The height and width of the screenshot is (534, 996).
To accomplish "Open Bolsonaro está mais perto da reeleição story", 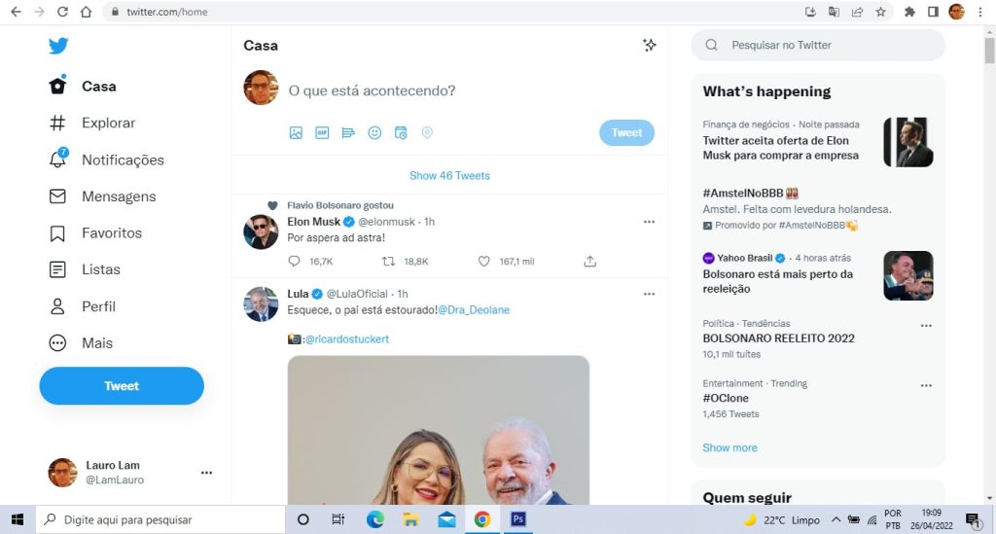I will pos(777,281).
